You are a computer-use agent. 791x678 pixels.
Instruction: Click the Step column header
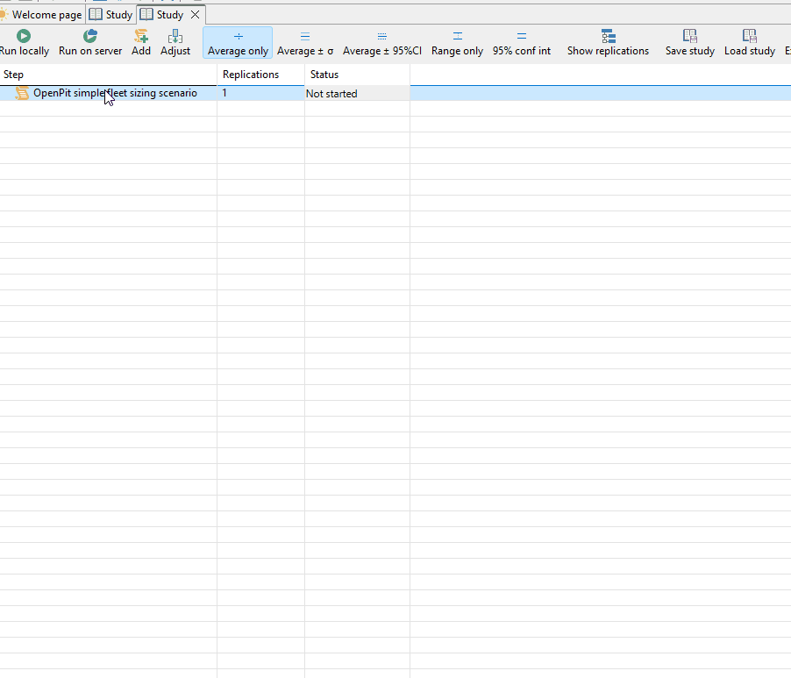coord(109,75)
